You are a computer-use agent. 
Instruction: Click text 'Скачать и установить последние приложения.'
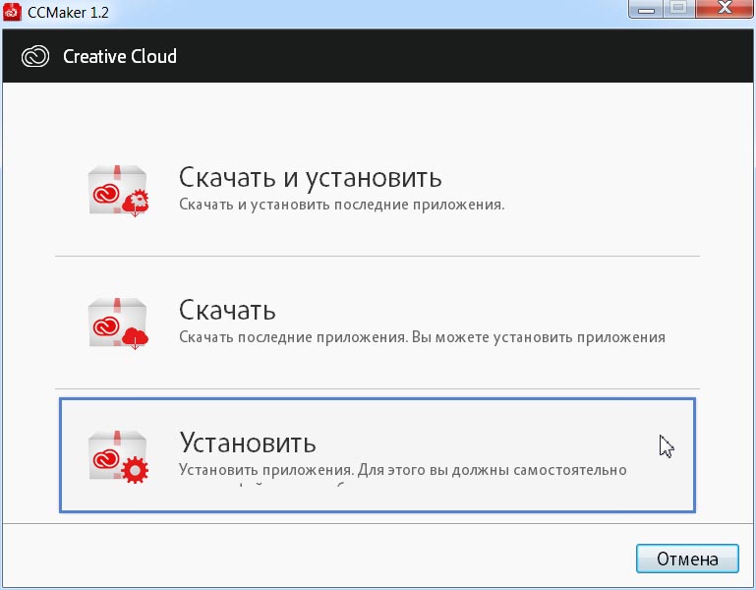point(341,205)
